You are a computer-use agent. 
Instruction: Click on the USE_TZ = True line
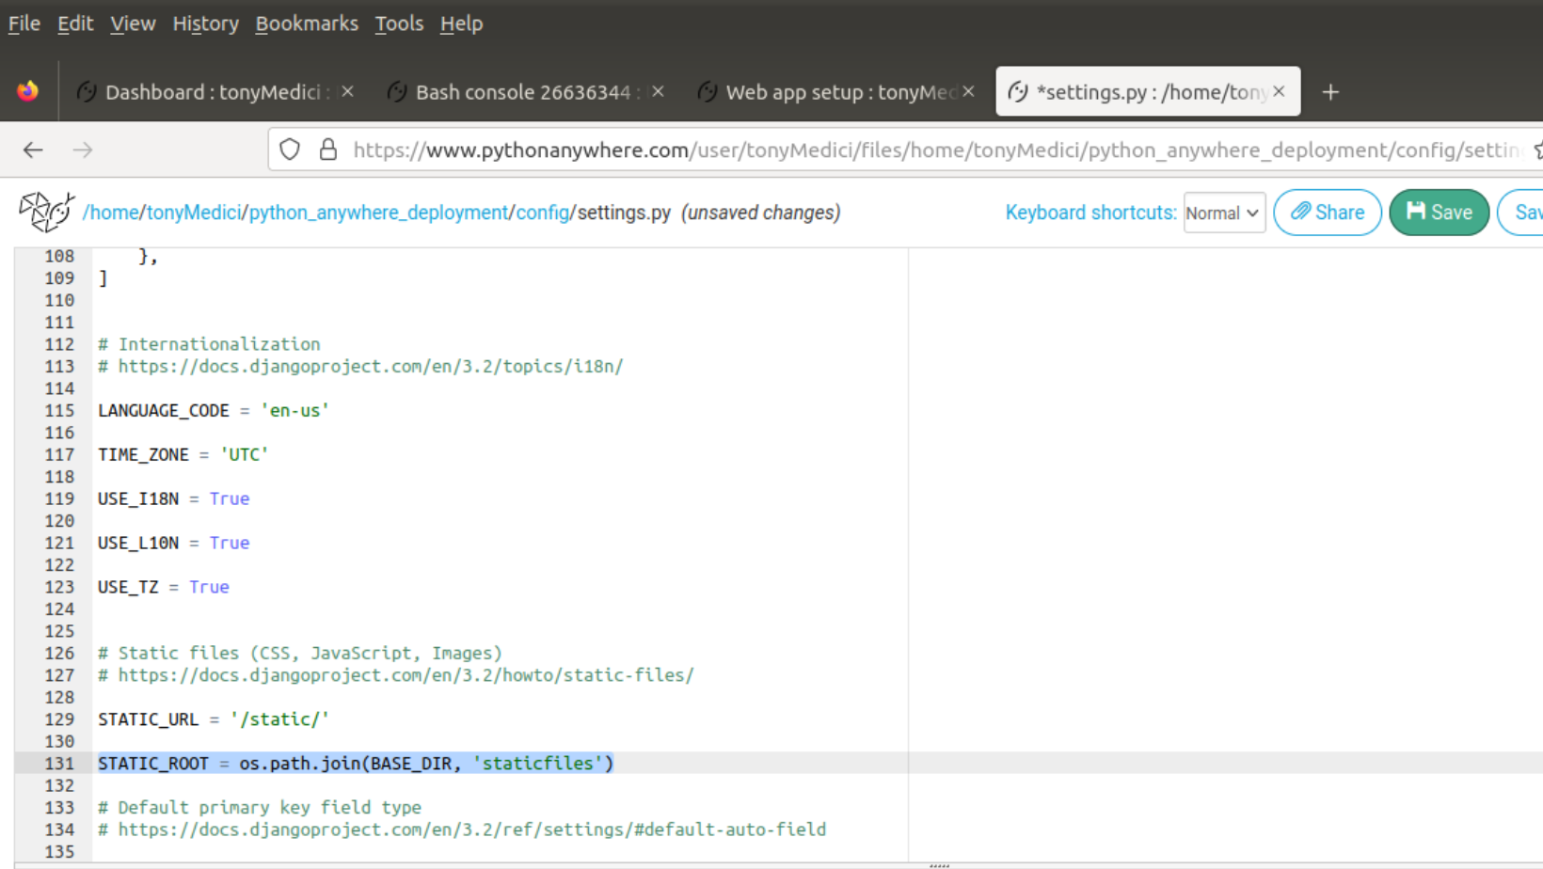click(x=164, y=587)
